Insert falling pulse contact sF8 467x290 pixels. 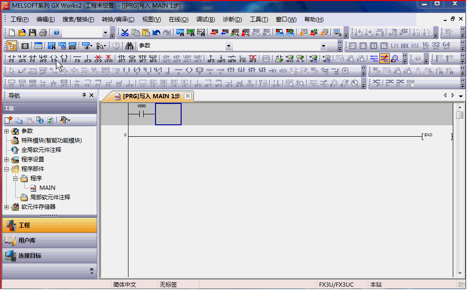coord(132,58)
